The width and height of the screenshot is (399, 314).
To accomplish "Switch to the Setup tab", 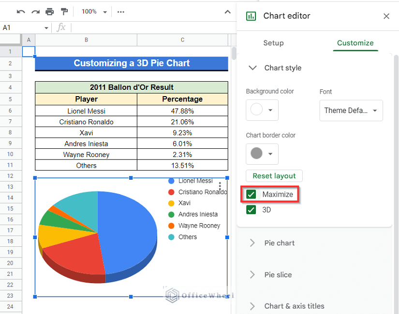I will point(273,43).
